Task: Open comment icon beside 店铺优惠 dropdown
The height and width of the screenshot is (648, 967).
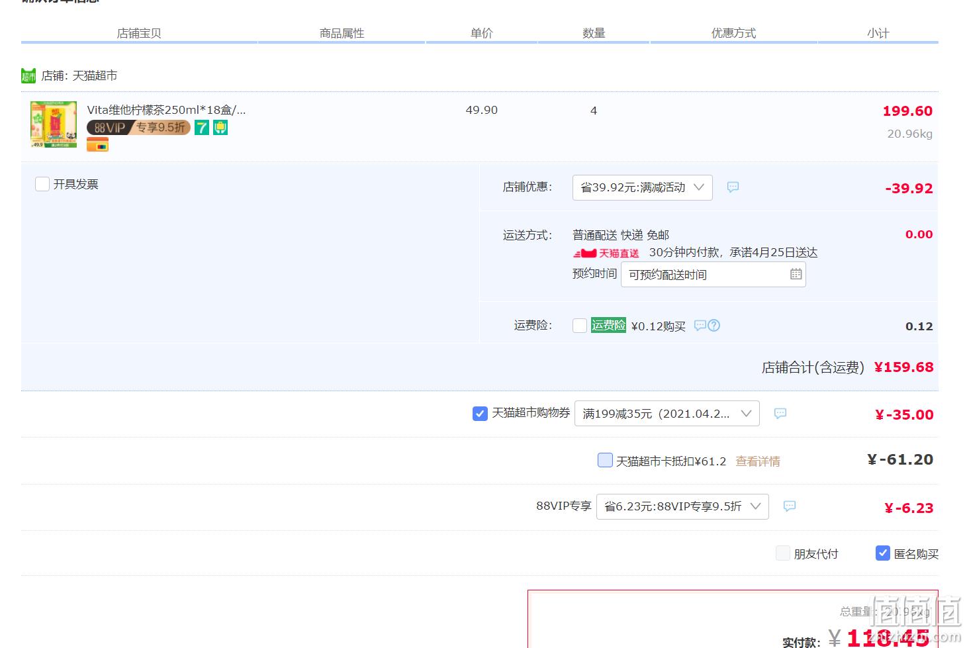Action: [733, 187]
